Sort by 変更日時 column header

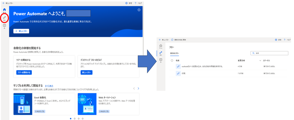241,60
